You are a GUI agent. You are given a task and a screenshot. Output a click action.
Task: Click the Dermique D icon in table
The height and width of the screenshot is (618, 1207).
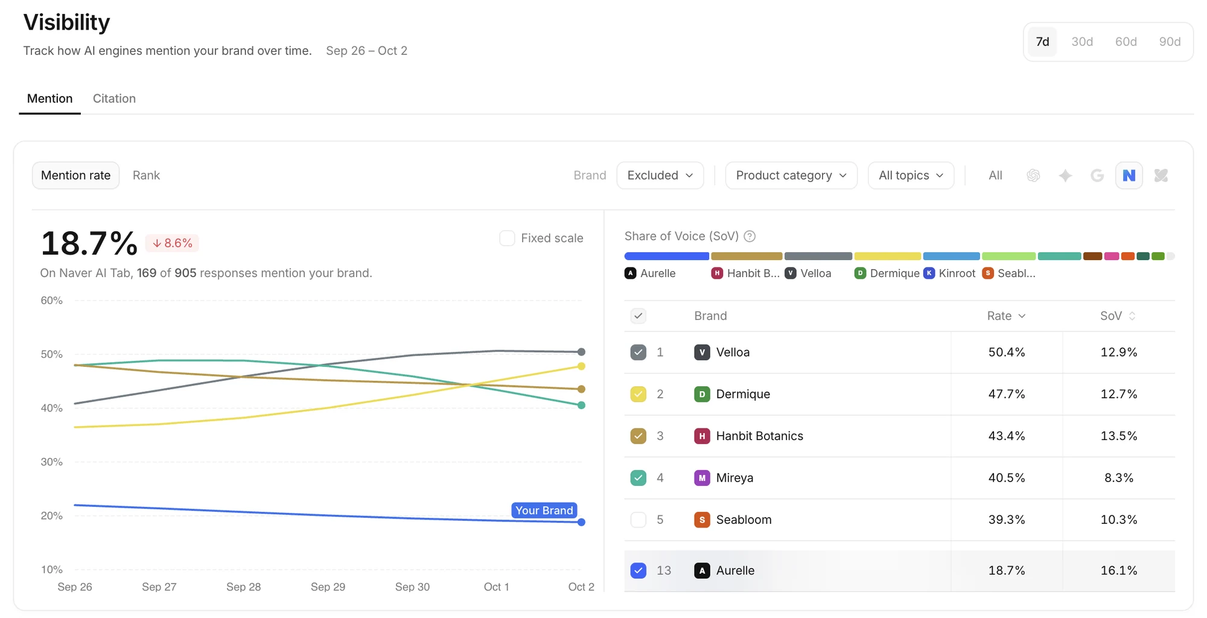(x=702, y=394)
